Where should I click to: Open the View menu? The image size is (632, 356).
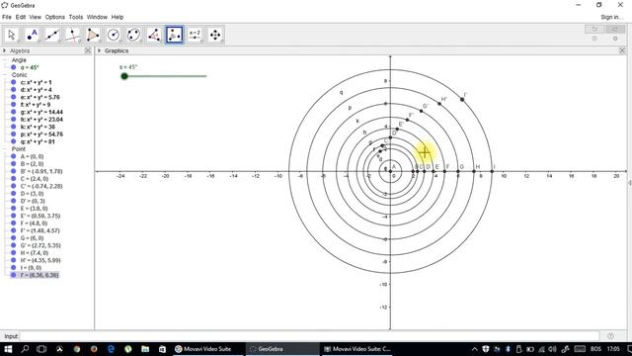pos(36,17)
